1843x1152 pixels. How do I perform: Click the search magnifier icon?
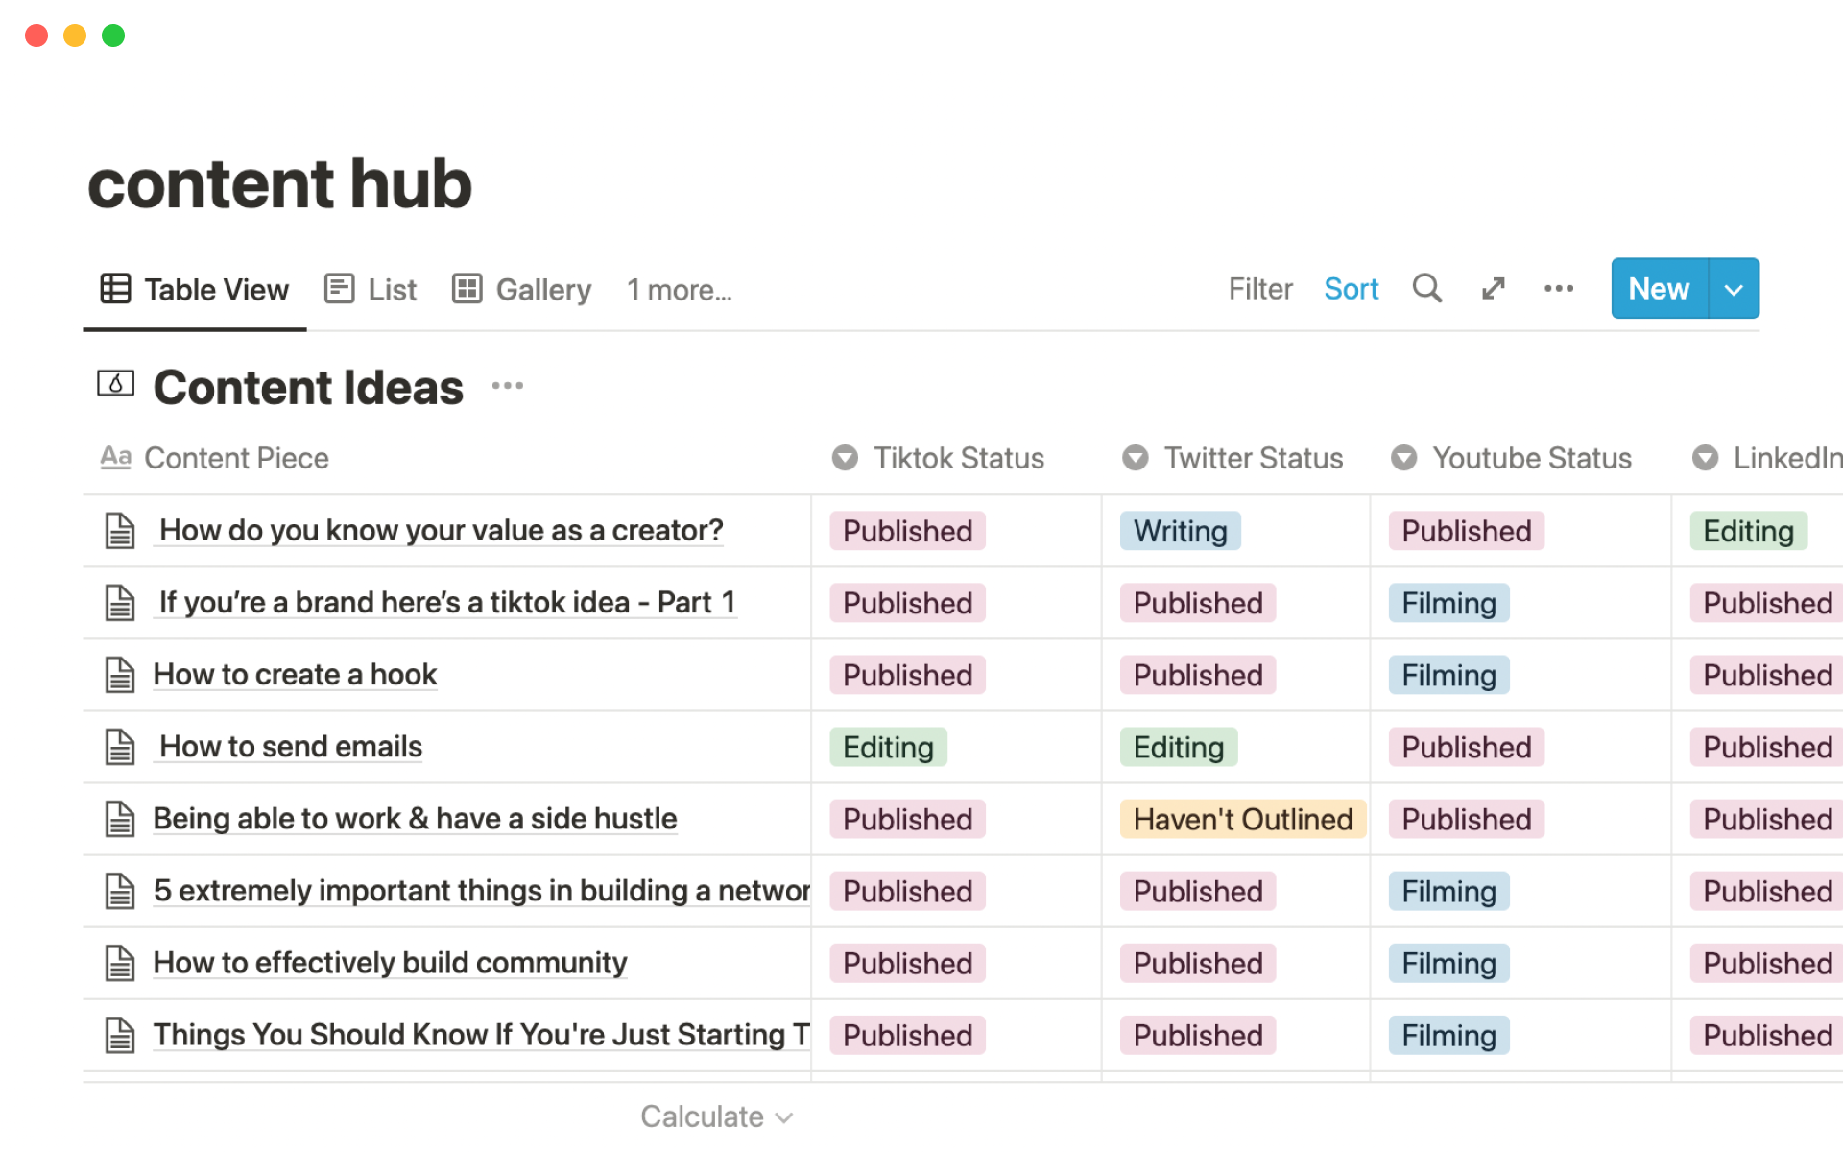click(x=1426, y=288)
